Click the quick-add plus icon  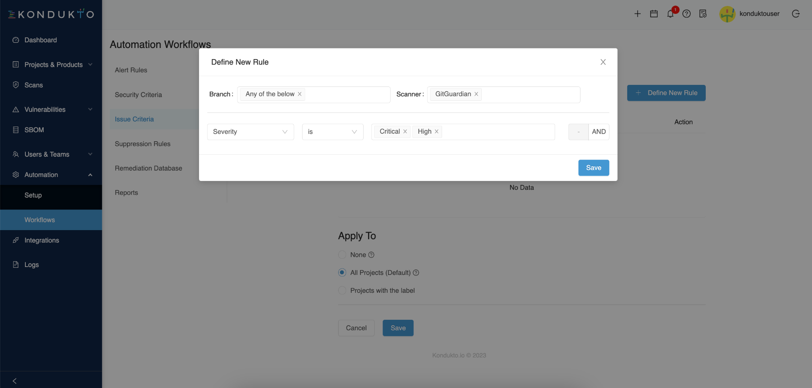[x=637, y=13]
